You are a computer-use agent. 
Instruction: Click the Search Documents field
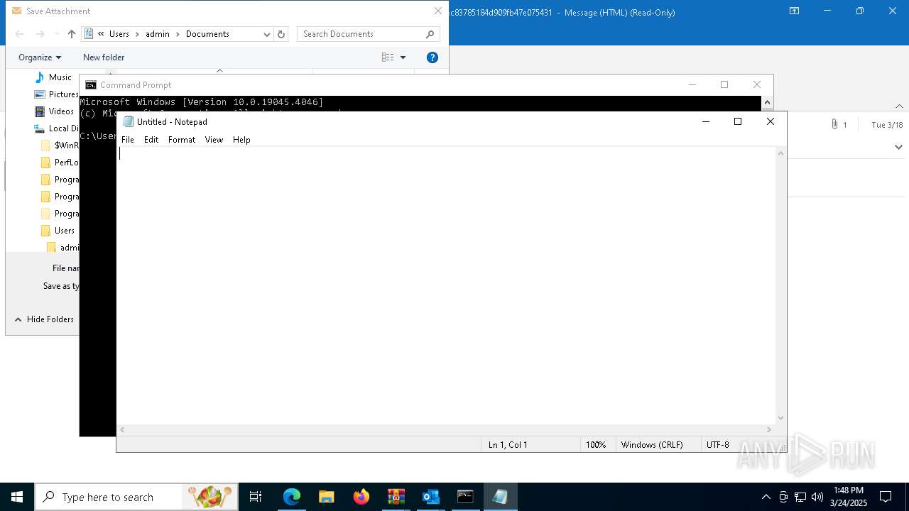[x=368, y=34]
